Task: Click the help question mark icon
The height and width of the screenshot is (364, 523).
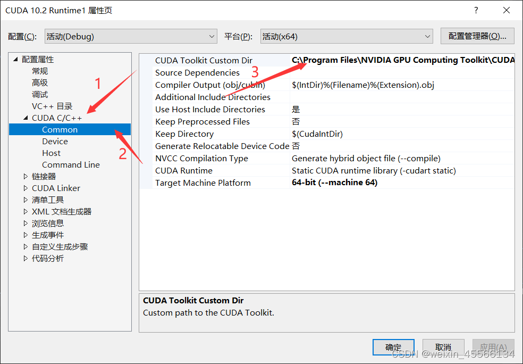Action: [x=476, y=10]
